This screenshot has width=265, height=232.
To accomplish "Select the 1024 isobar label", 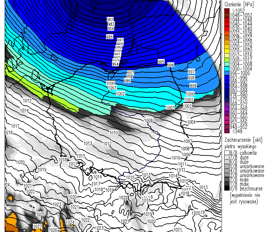I will coord(70,222).
